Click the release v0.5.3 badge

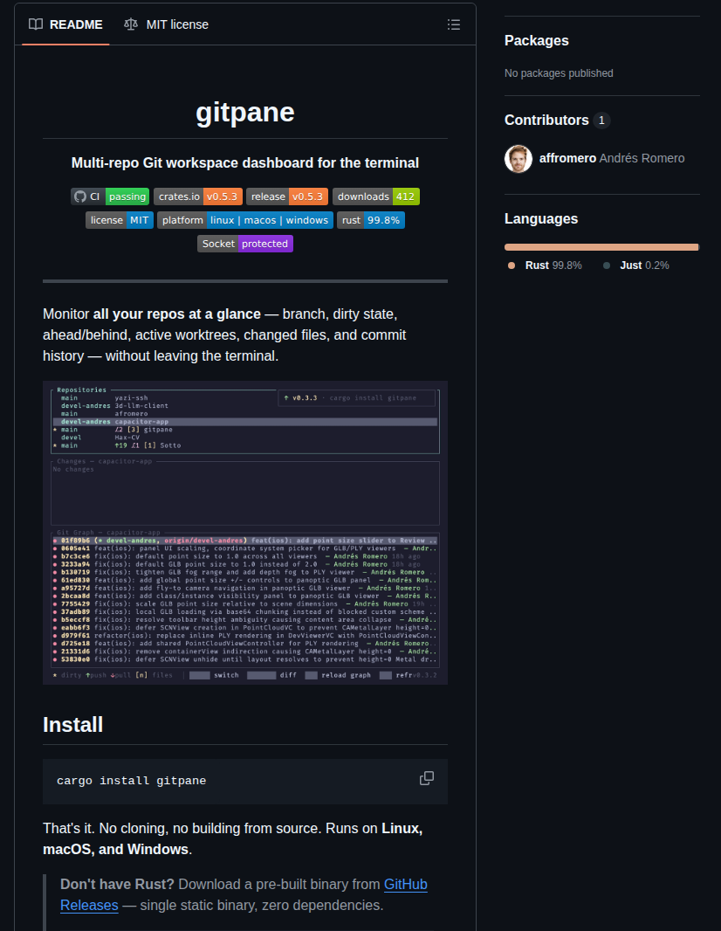click(x=287, y=197)
